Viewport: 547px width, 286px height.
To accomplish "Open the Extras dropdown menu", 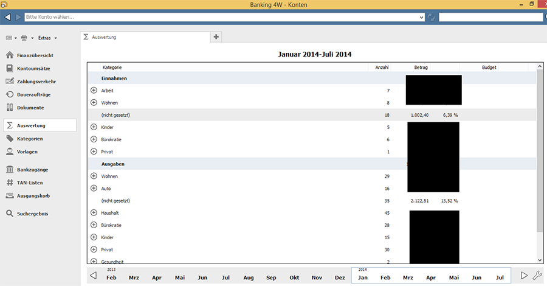I will 47,38.
